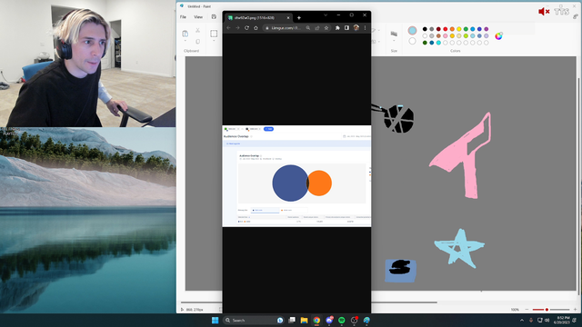582x327 pixels.
Task: Click the Paint zoom out minus button
Action: click(527, 309)
